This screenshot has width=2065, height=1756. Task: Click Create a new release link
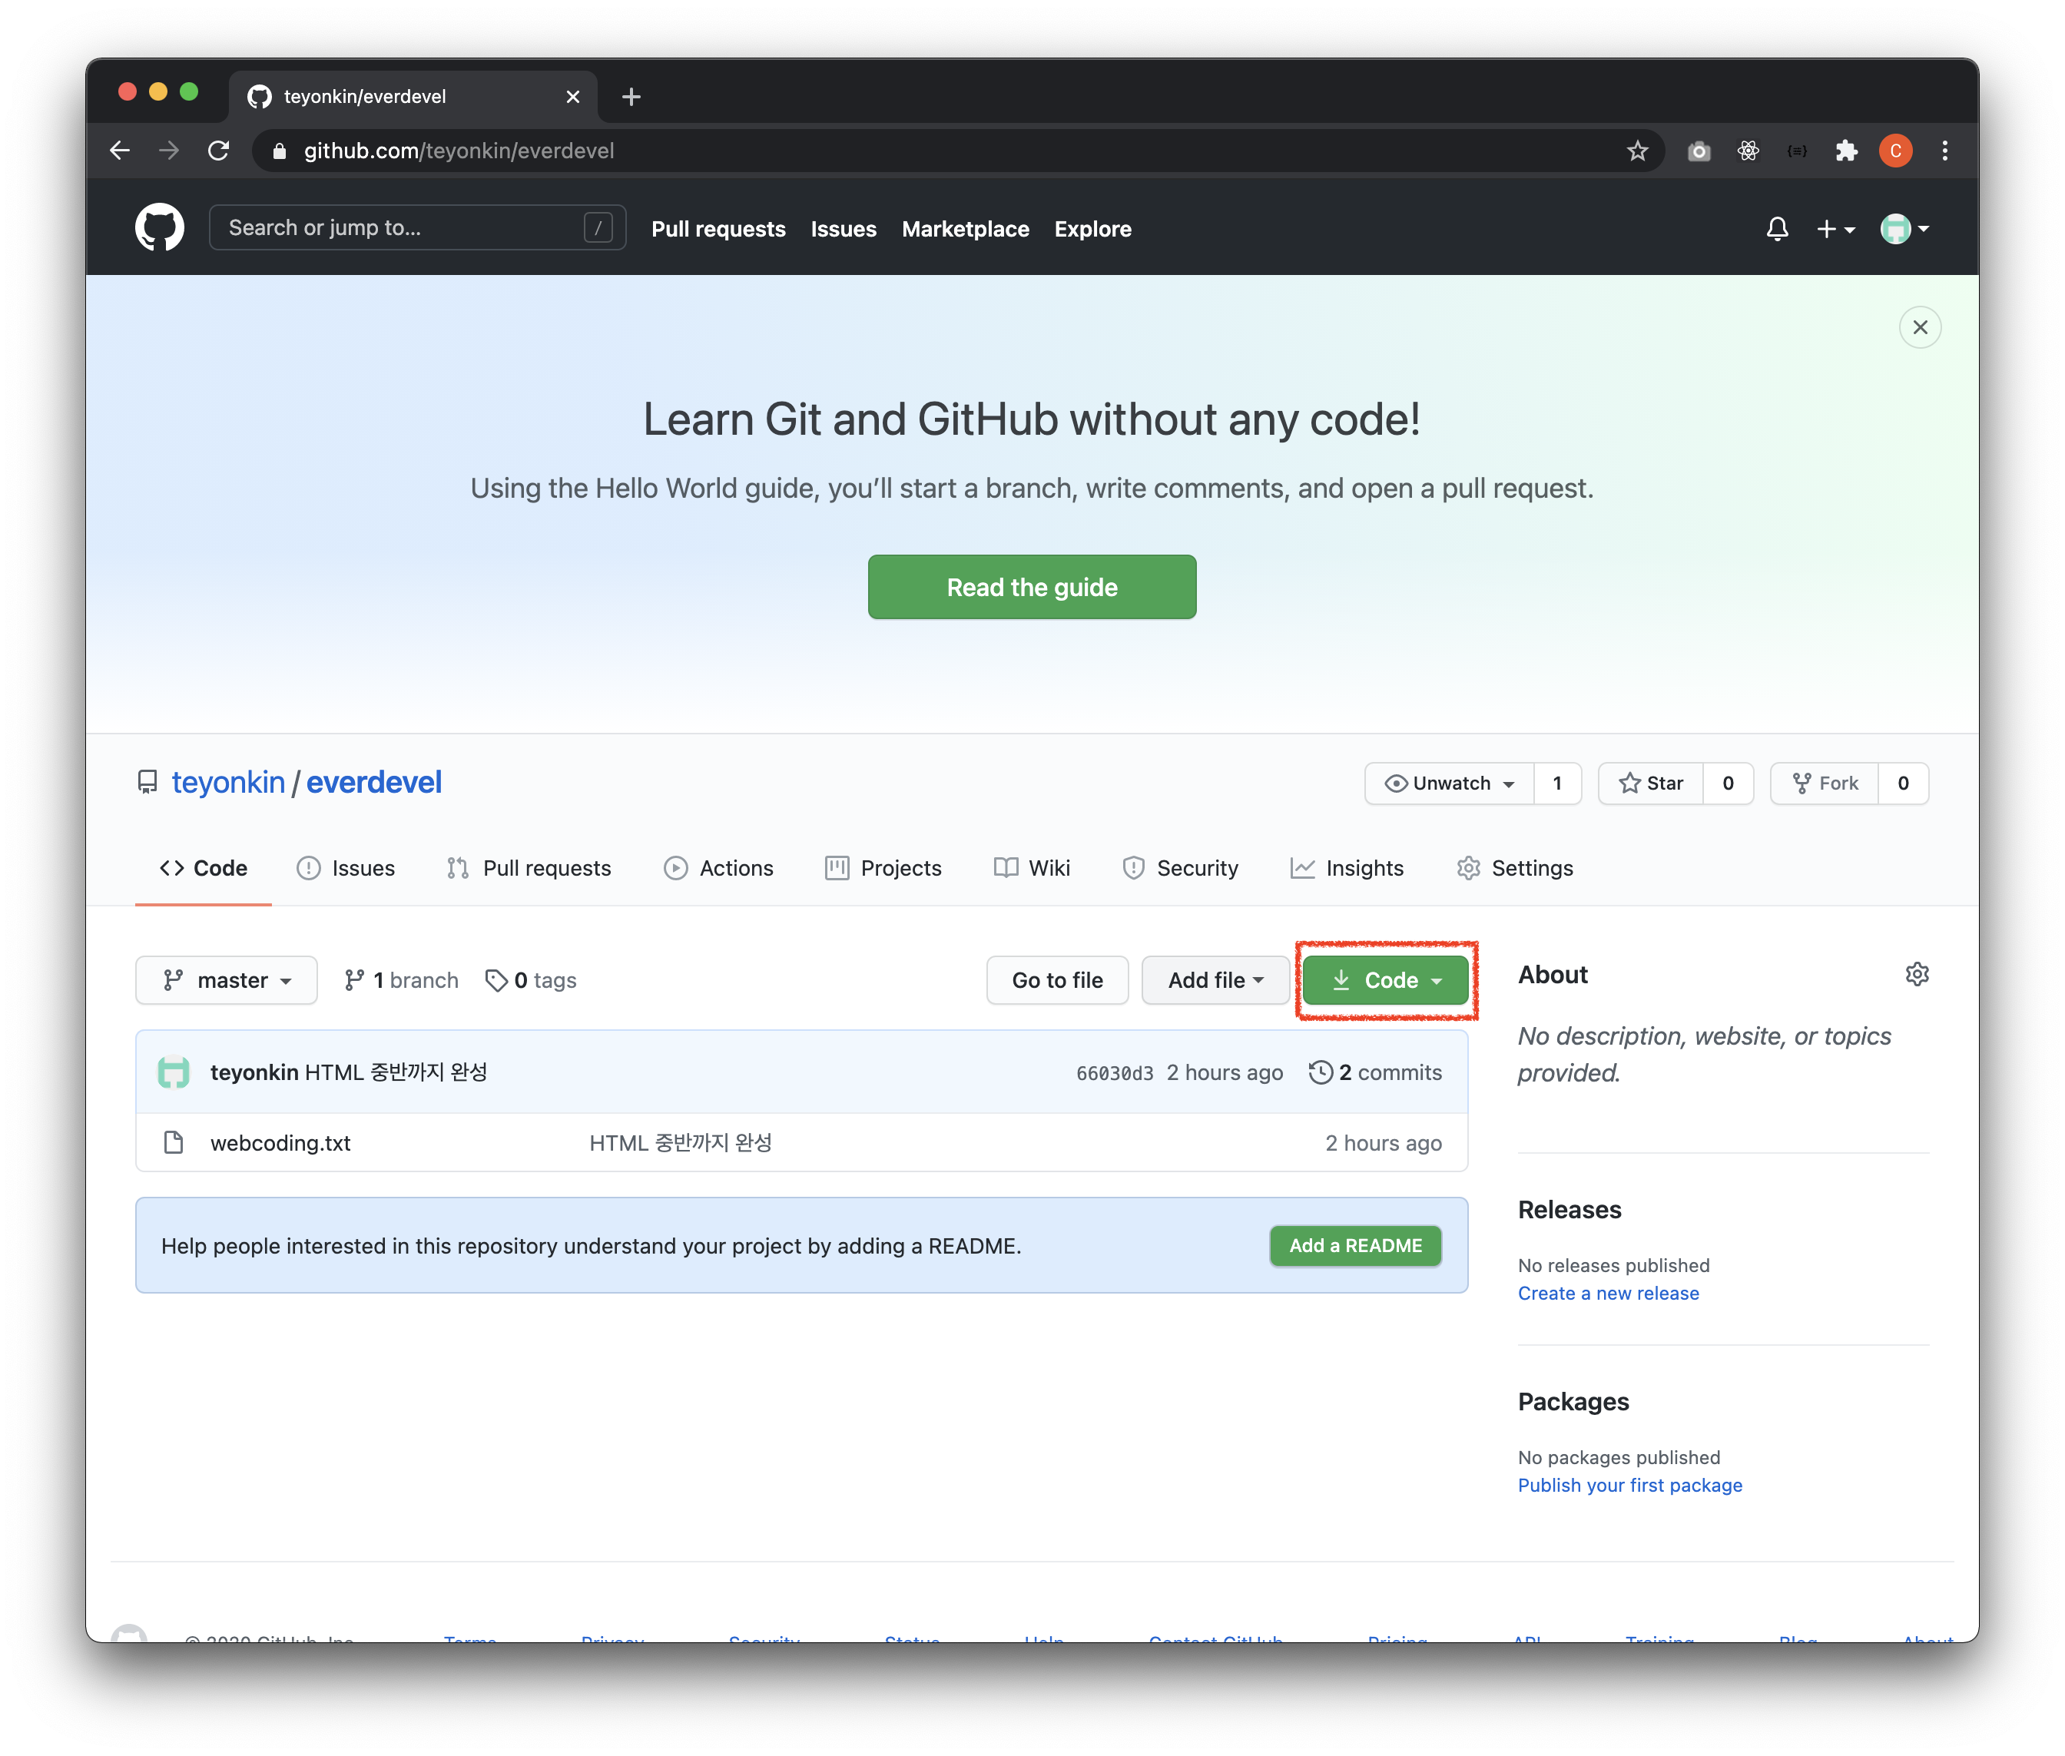click(x=1608, y=1293)
